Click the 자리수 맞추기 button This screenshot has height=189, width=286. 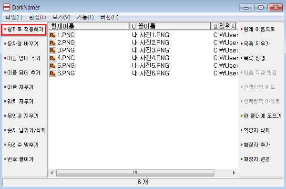(x=21, y=145)
